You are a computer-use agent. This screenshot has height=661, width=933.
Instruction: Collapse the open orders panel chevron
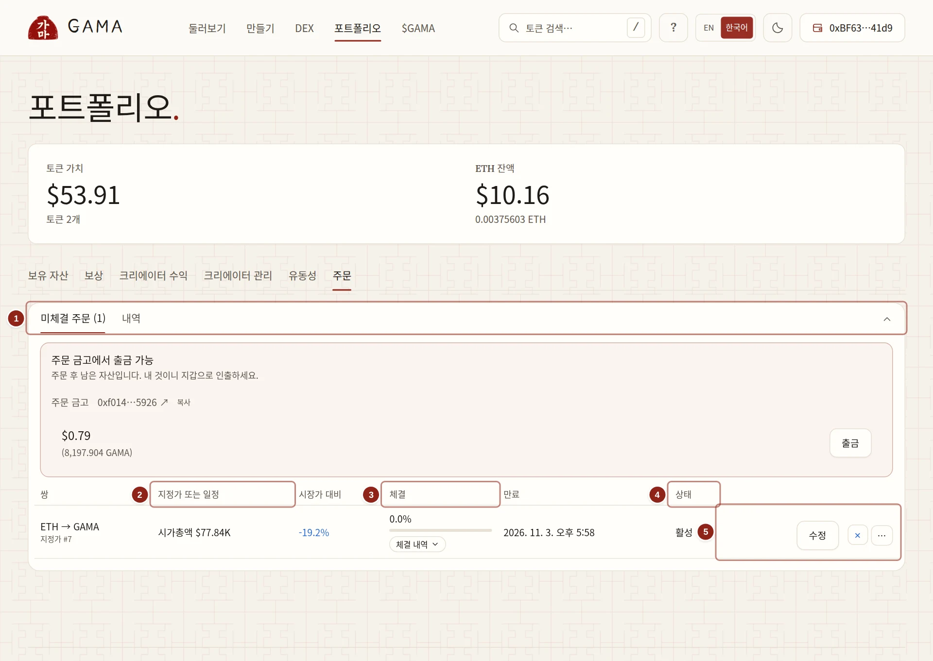(887, 319)
